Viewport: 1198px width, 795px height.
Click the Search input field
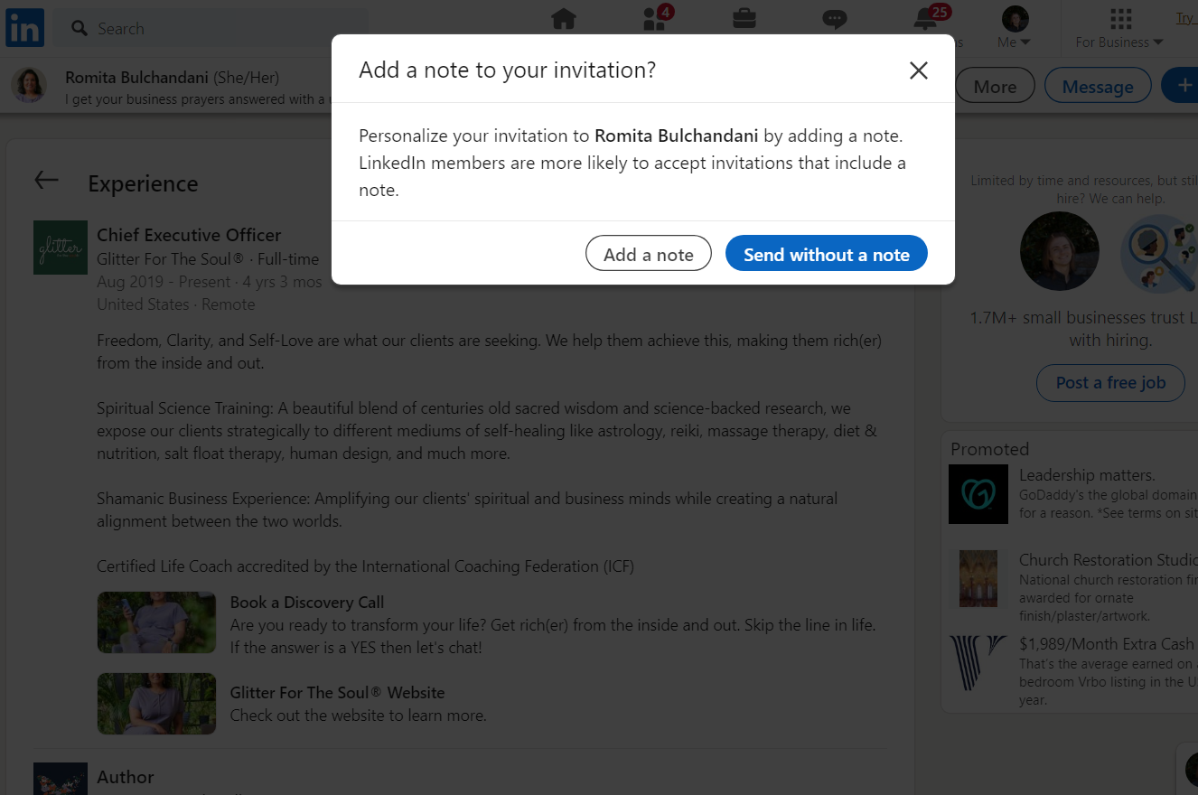(212, 28)
